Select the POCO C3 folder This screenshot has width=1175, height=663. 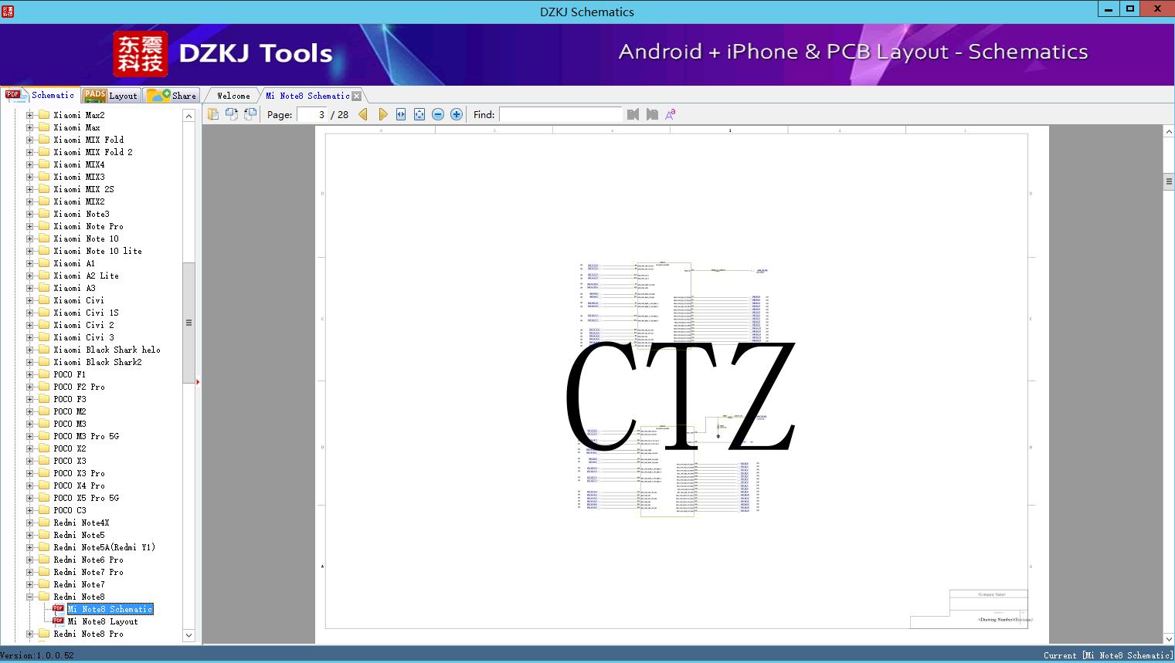point(70,510)
